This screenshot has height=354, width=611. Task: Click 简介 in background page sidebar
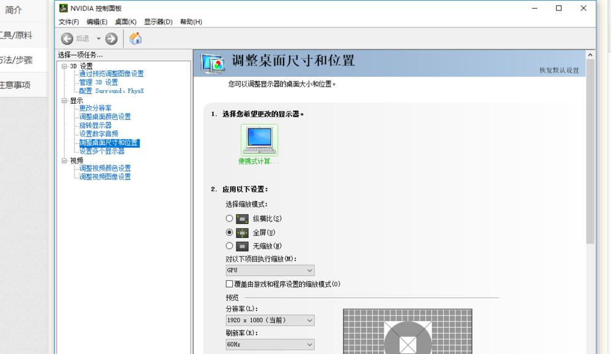(x=13, y=10)
